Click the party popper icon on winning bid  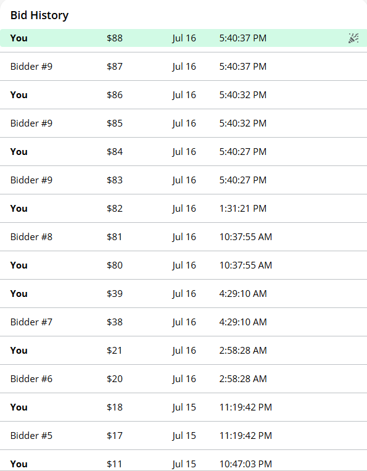coord(353,38)
